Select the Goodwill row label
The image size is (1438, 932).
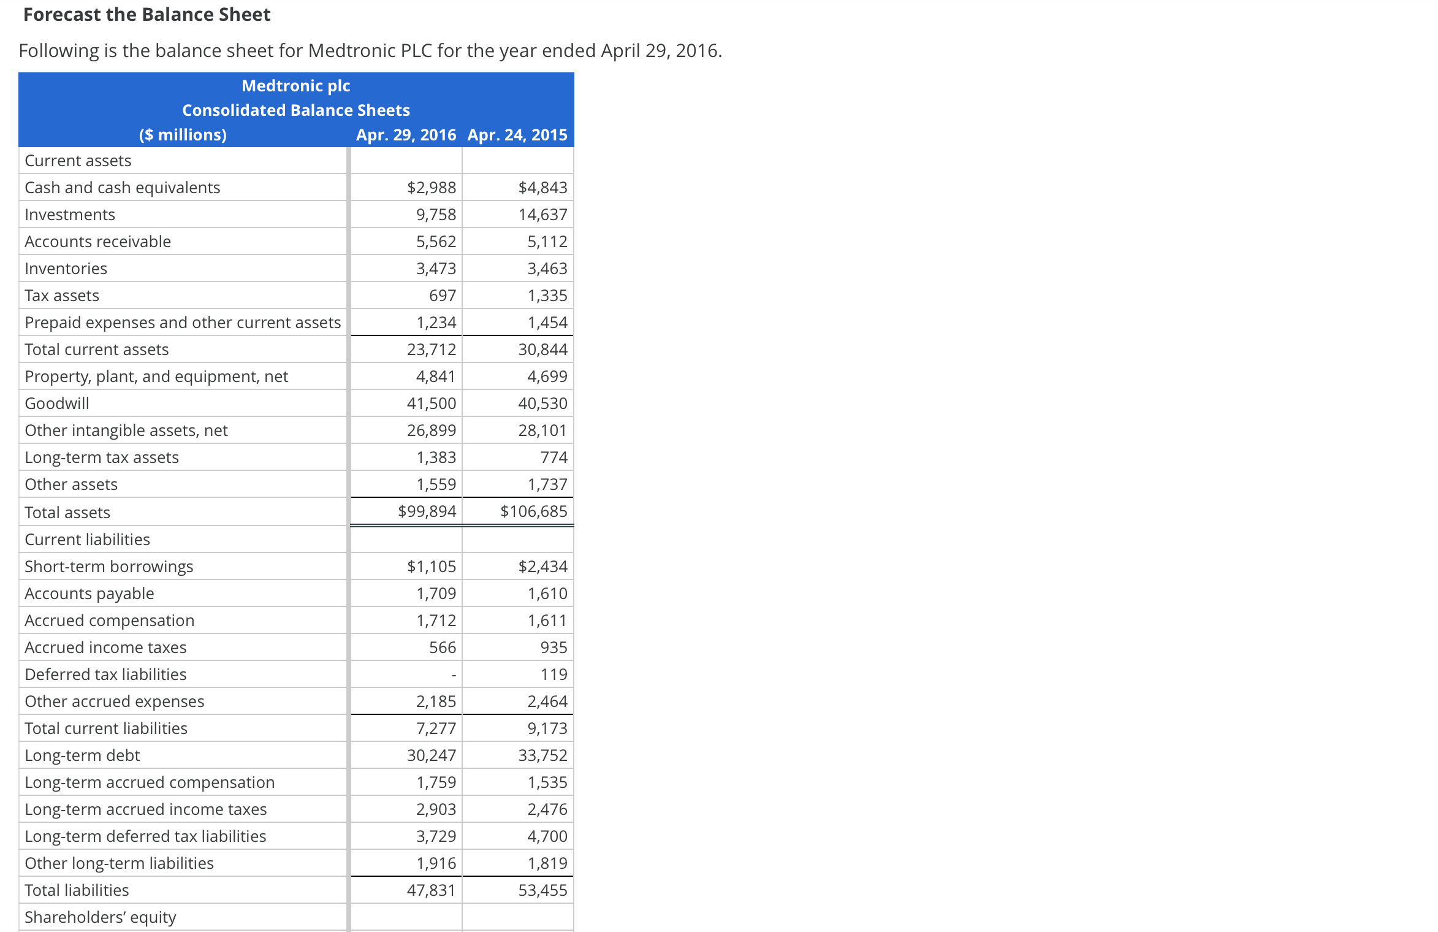click(x=56, y=403)
